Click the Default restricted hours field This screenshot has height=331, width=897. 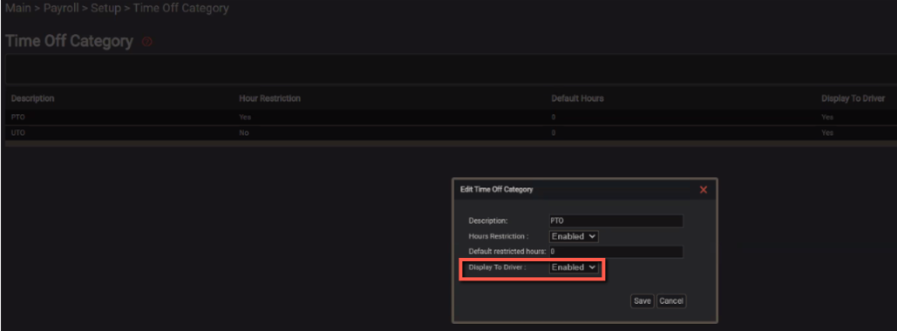click(x=616, y=252)
